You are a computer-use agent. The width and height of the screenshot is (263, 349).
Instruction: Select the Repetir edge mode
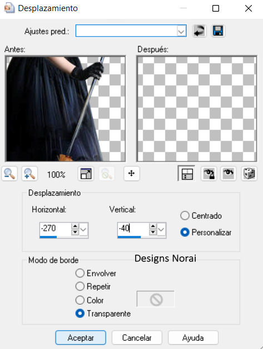click(80, 286)
